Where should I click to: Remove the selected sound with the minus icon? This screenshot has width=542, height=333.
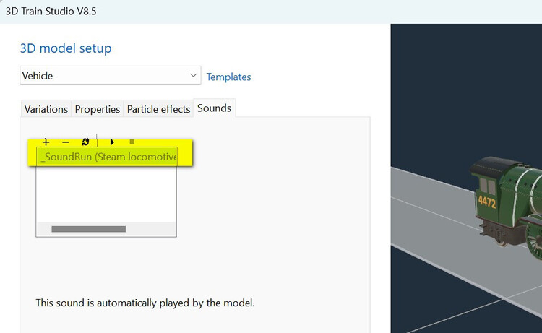click(x=66, y=142)
